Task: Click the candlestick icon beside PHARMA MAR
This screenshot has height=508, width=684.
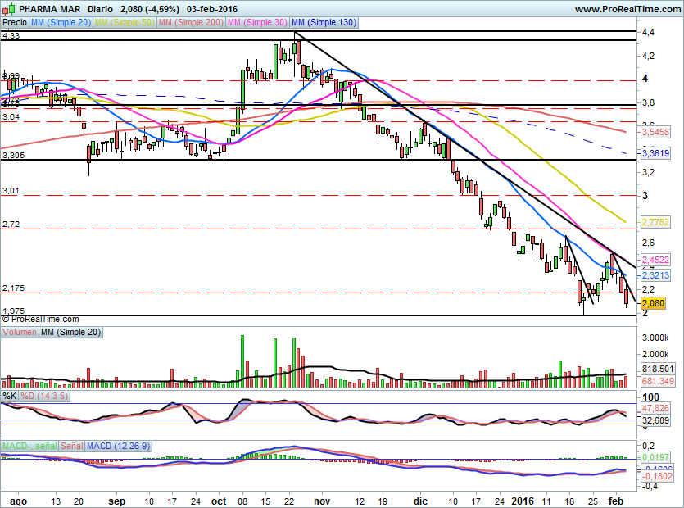Action: (8, 8)
